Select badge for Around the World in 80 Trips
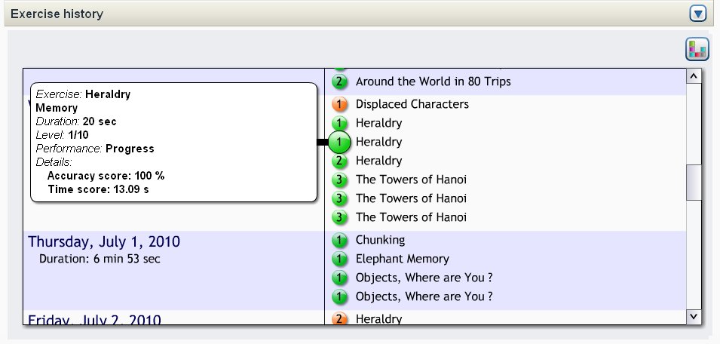720x344 pixels. pyautogui.click(x=340, y=81)
